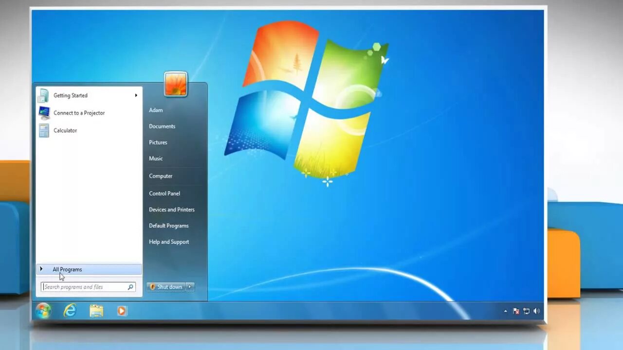Open the Adam user folder

click(x=156, y=110)
